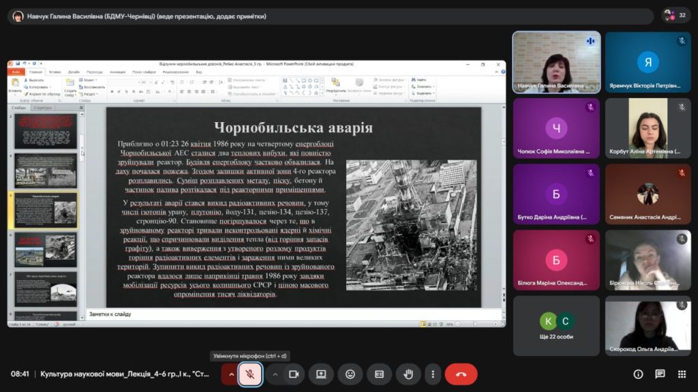The width and height of the screenshot is (698, 392).
Task: Switch to the Структура pane tab
Action: 43,107
